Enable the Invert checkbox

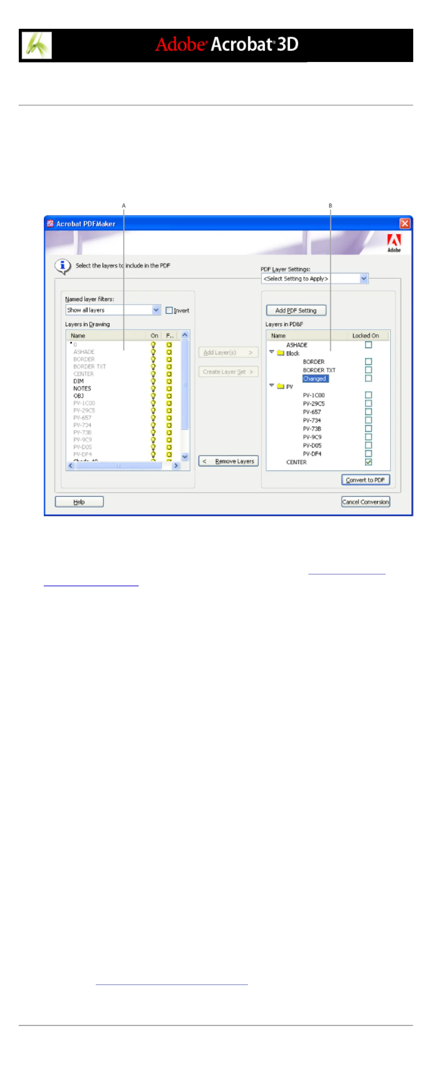point(169,310)
